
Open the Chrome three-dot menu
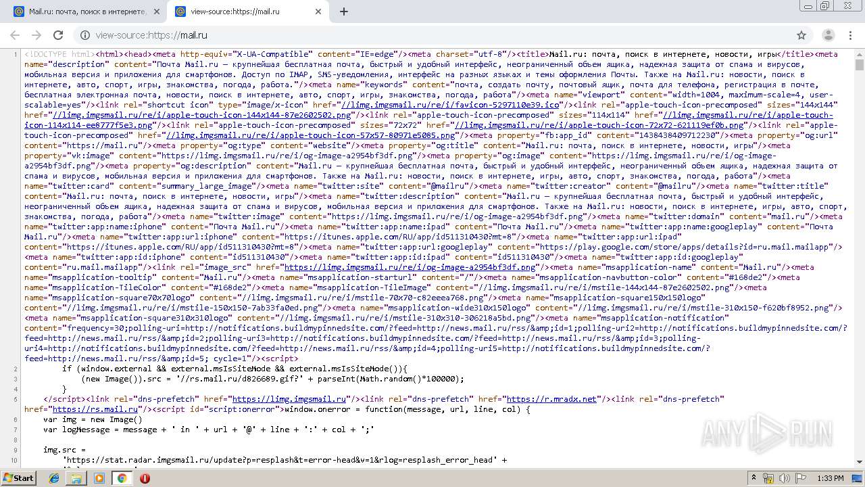[x=851, y=35]
